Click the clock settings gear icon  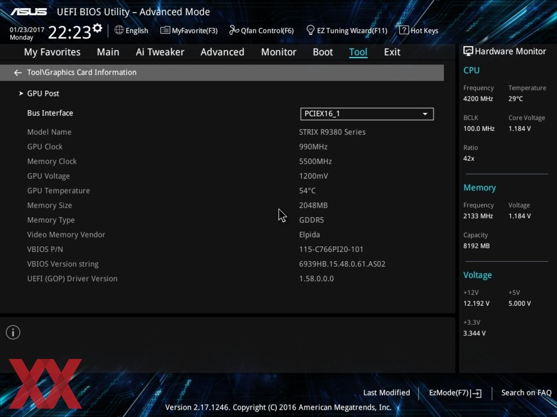97,28
